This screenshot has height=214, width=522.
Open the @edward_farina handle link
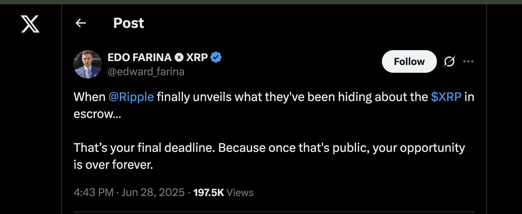[146, 72]
